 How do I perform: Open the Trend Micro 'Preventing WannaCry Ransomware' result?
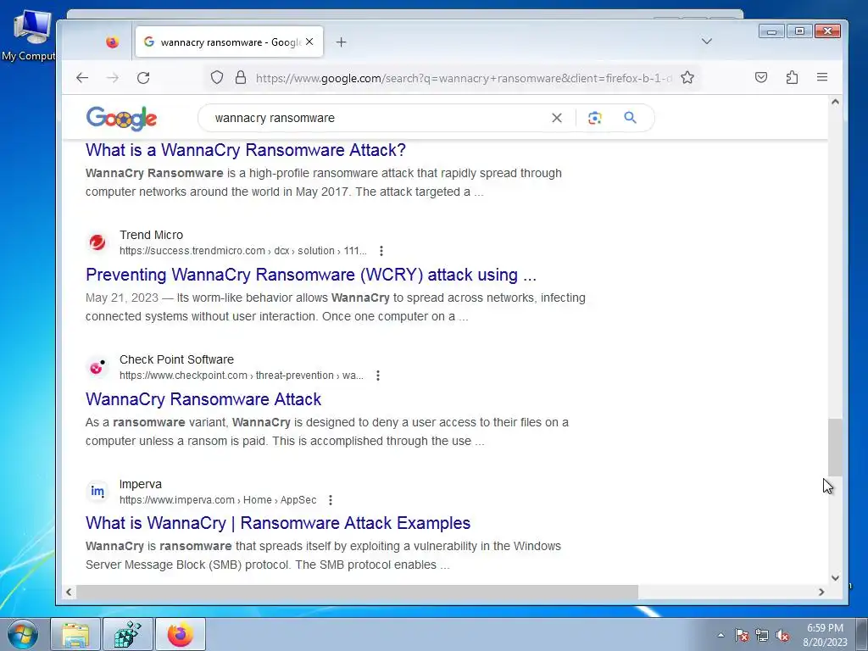pos(311,275)
